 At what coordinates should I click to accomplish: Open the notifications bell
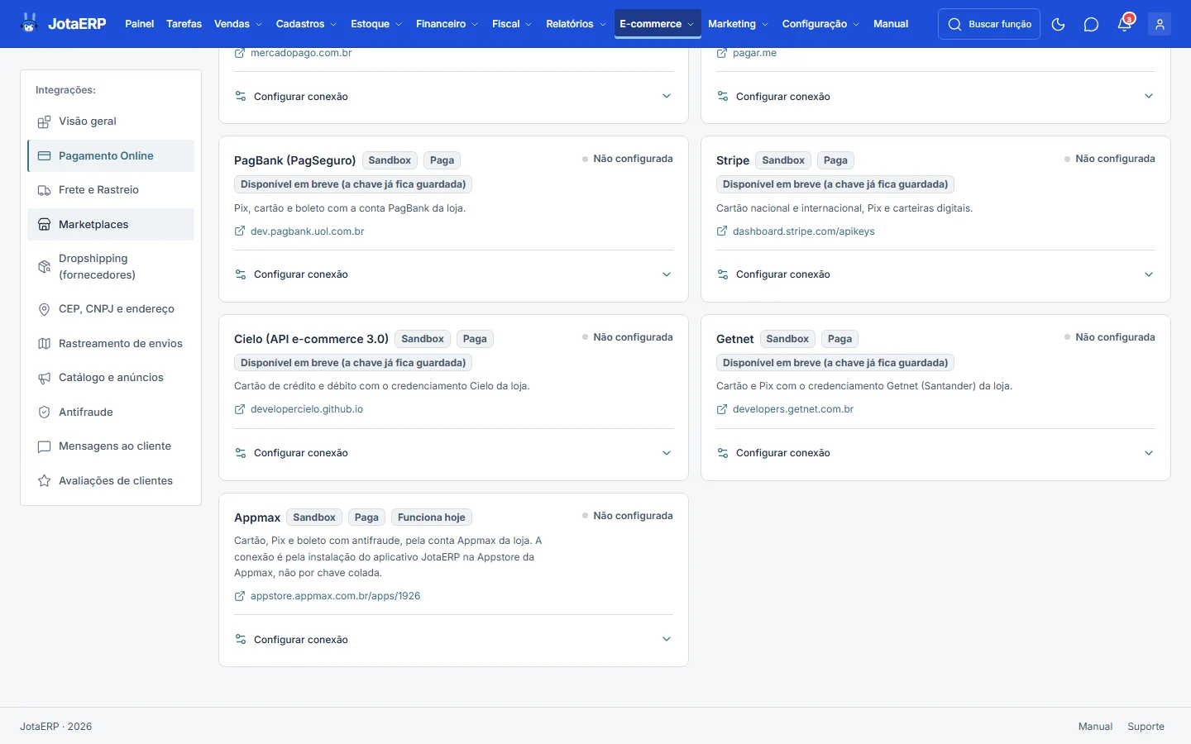[1125, 24]
